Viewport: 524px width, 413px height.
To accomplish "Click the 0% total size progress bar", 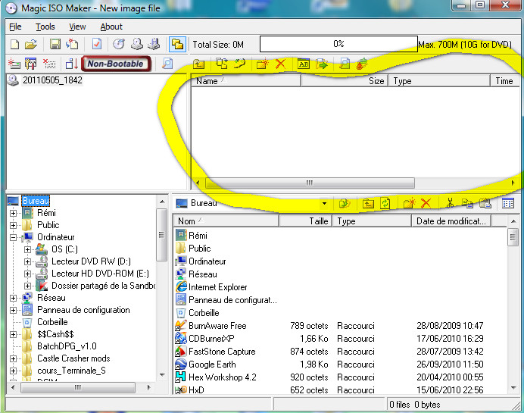I will pos(338,44).
